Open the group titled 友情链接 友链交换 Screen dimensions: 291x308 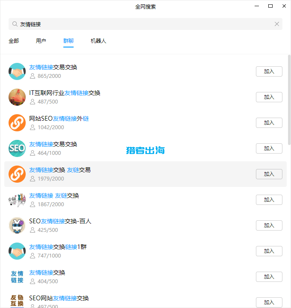(54, 195)
